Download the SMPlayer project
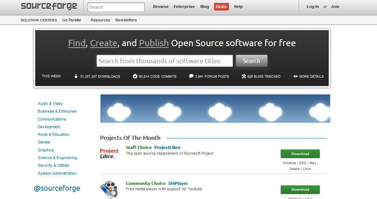Screen dimensions: 377x199 point(300,189)
